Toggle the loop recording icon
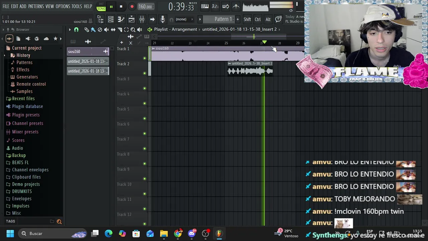 click(x=226, y=6)
